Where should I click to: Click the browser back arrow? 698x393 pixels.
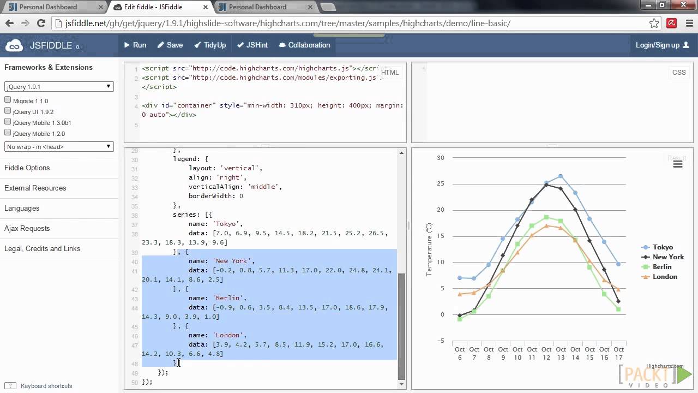[9, 23]
